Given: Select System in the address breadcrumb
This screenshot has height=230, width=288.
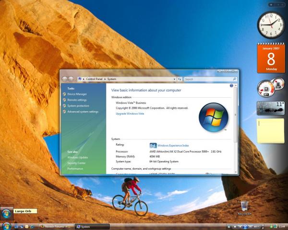Looking at the screenshot, I should tap(112, 79).
